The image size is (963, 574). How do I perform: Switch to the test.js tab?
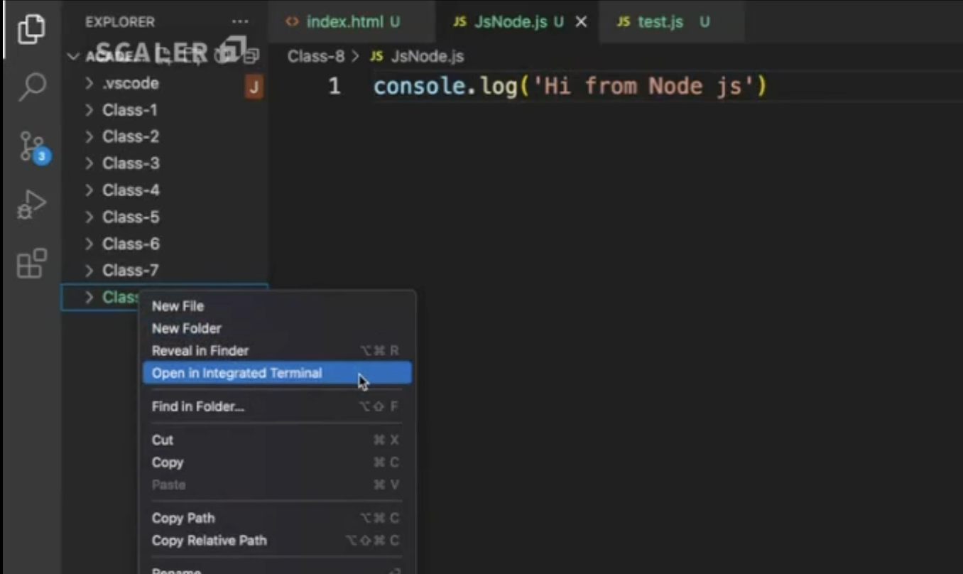click(x=660, y=22)
